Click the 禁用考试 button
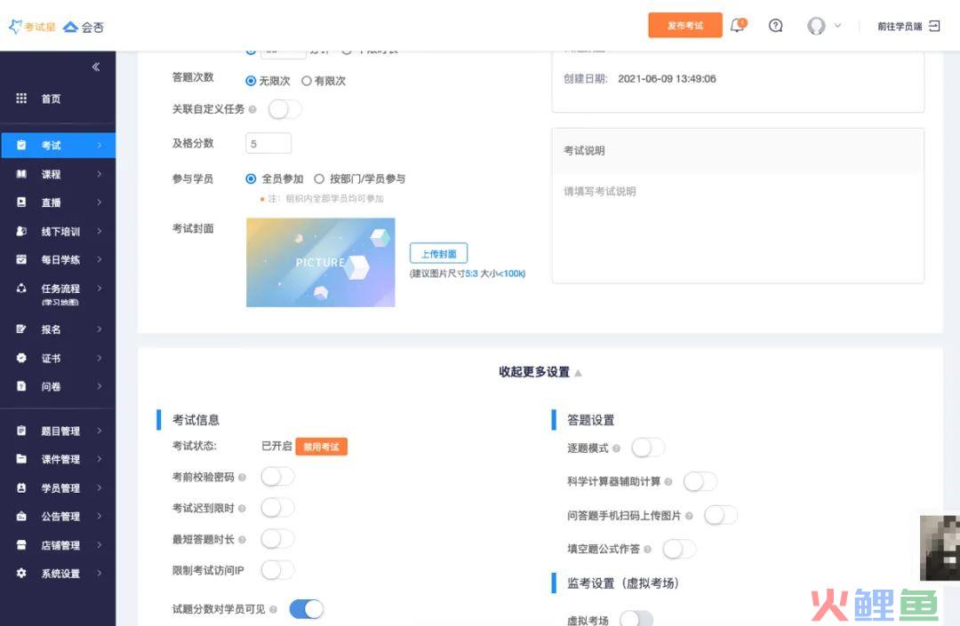The width and height of the screenshot is (960, 626). coord(322,447)
